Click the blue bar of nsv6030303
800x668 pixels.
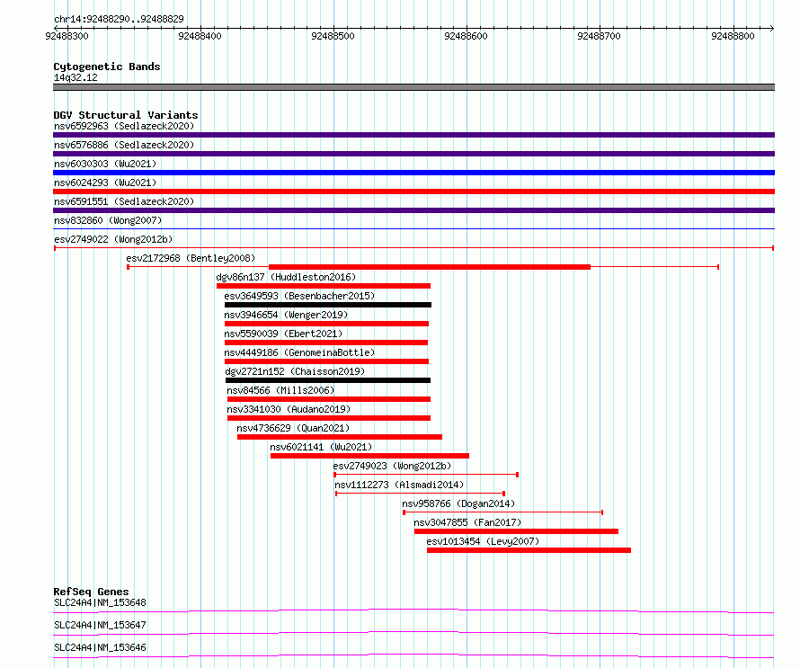coord(413,173)
